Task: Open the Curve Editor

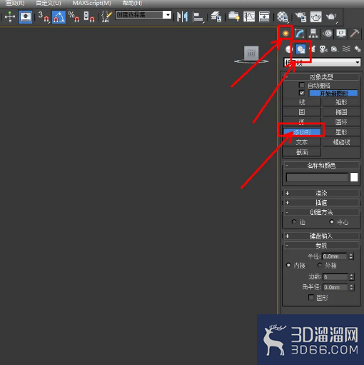Action: pos(249,17)
